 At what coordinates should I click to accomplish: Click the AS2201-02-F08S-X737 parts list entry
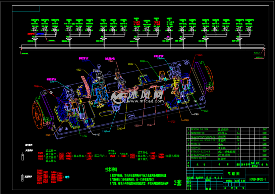point(204,137)
